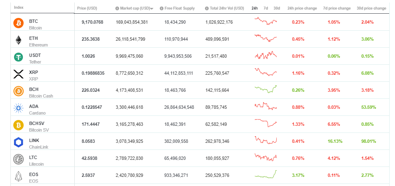Open the Cardano ADA icon
This screenshot has width=395, height=186.
(18, 108)
